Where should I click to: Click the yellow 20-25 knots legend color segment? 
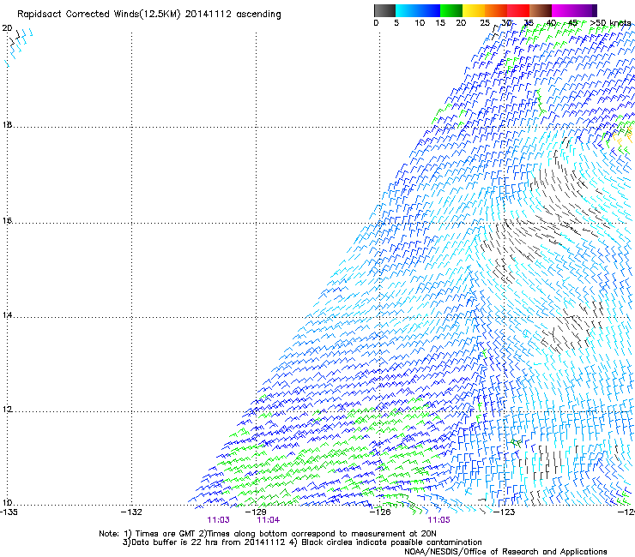pyautogui.click(x=474, y=10)
